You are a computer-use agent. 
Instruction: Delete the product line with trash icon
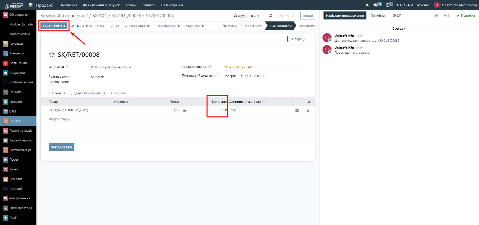coord(308,110)
